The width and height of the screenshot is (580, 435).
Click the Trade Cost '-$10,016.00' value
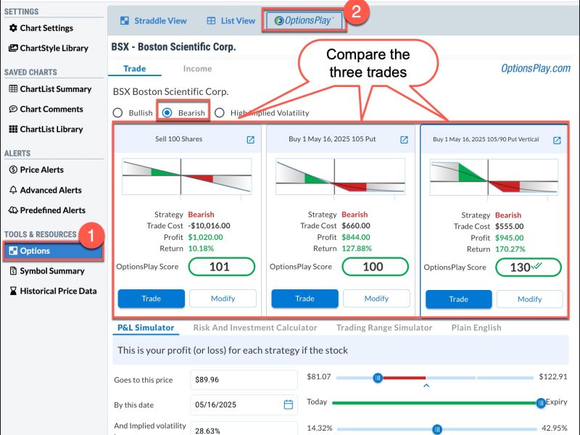(x=209, y=225)
